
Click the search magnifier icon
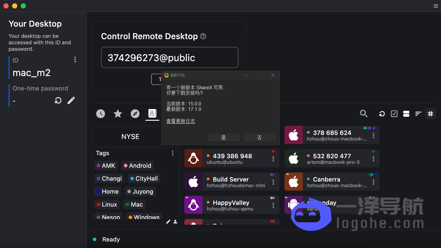point(364,114)
